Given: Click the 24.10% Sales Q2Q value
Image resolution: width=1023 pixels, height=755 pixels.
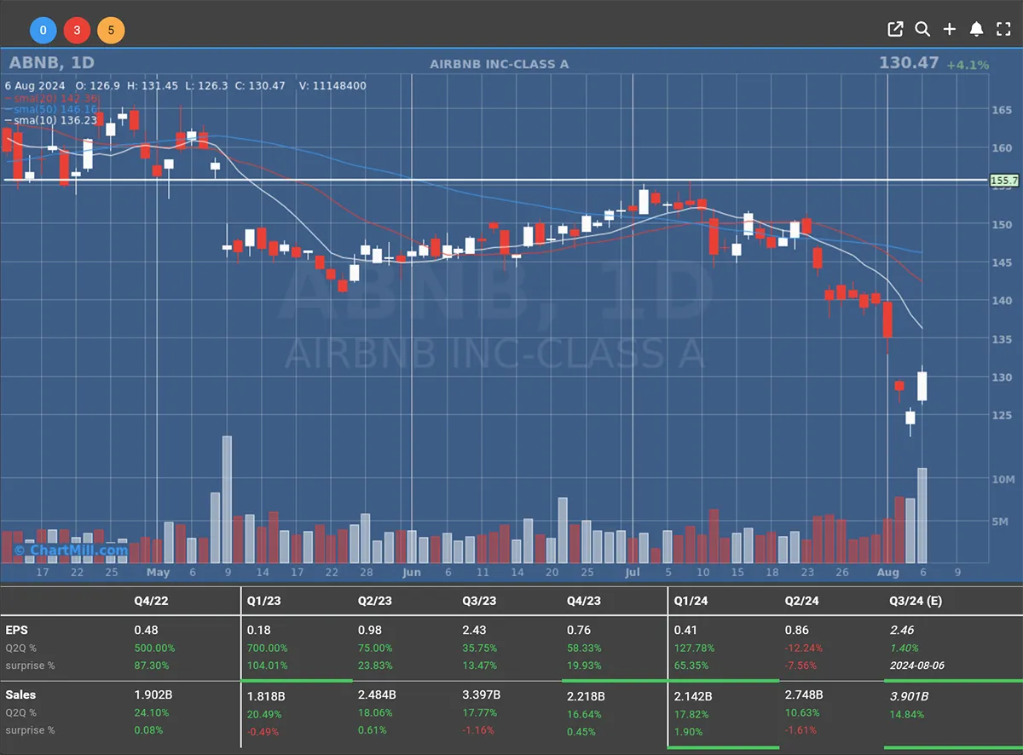Looking at the screenshot, I should point(152,713).
